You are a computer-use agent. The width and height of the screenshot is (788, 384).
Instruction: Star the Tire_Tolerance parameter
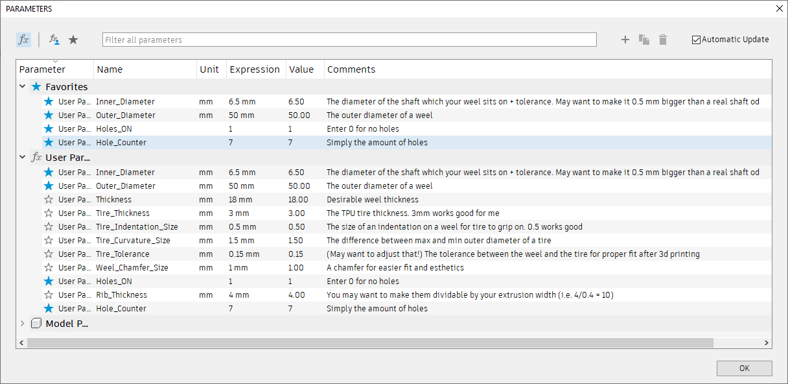(x=49, y=254)
